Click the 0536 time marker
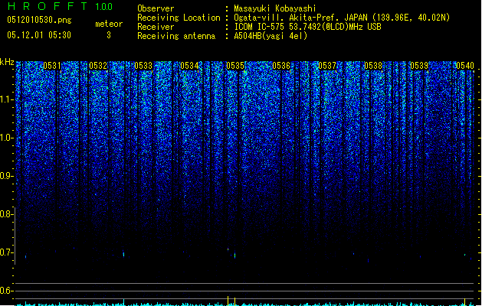Image resolution: width=482 pixels, height=306 pixels. tap(281, 66)
